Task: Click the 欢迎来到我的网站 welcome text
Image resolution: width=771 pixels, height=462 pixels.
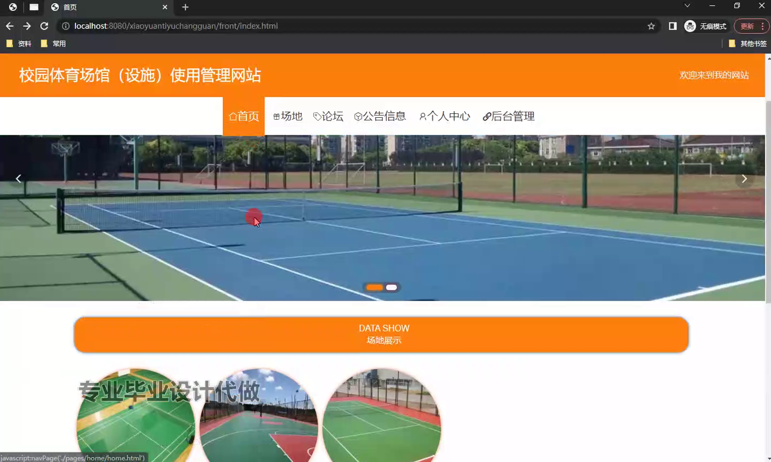Action: tap(714, 75)
